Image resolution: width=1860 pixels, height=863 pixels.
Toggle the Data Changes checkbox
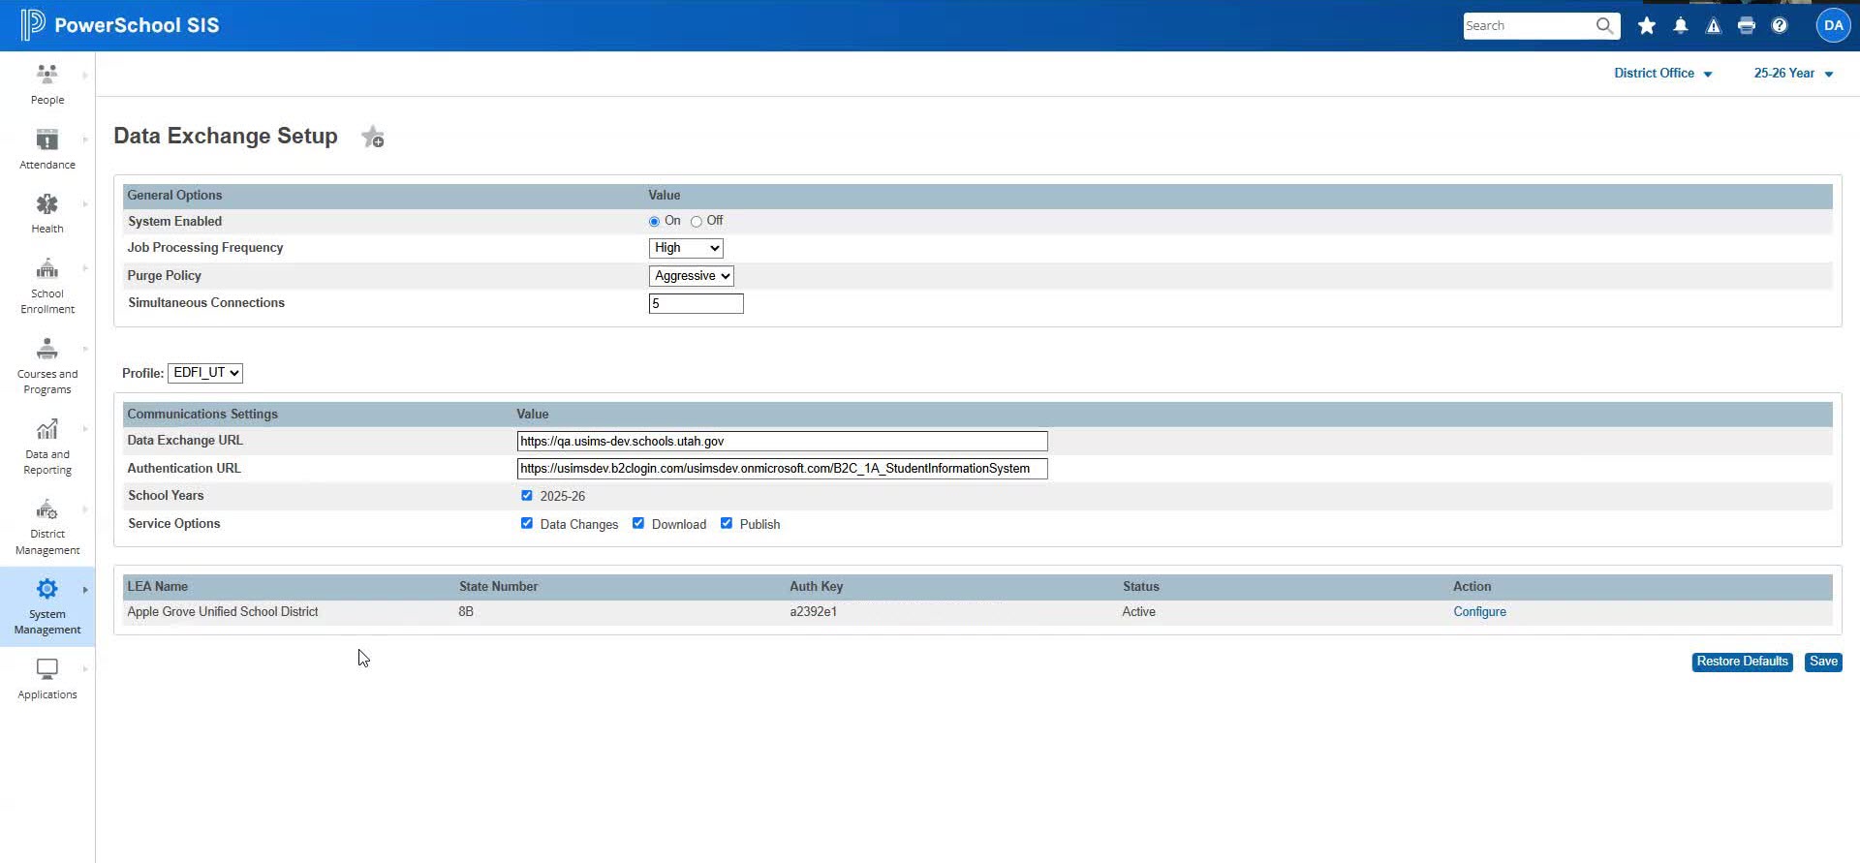[x=527, y=523]
